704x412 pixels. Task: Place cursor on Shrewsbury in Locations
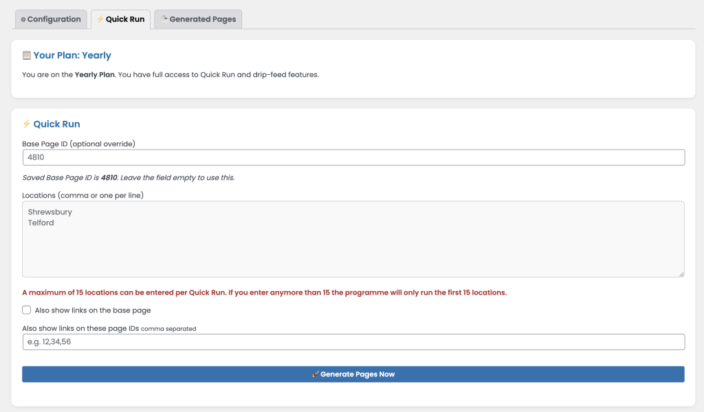point(50,212)
